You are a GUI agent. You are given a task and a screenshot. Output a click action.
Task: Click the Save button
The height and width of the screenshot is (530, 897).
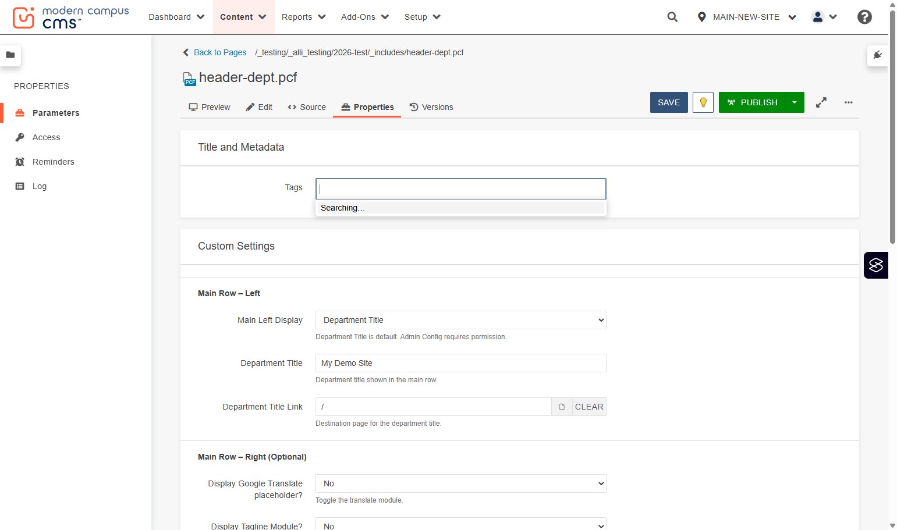tap(669, 102)
